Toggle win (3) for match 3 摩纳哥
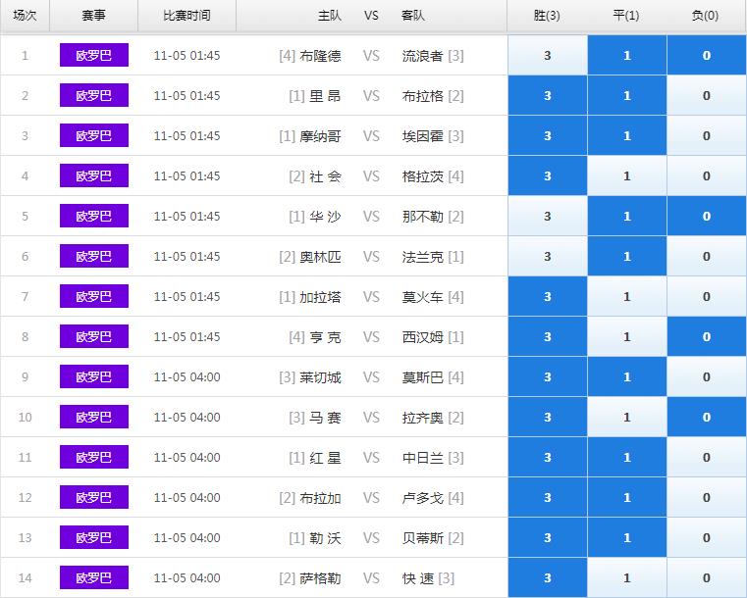This screenshot has height=598, width=747. (x=548, y=135)
